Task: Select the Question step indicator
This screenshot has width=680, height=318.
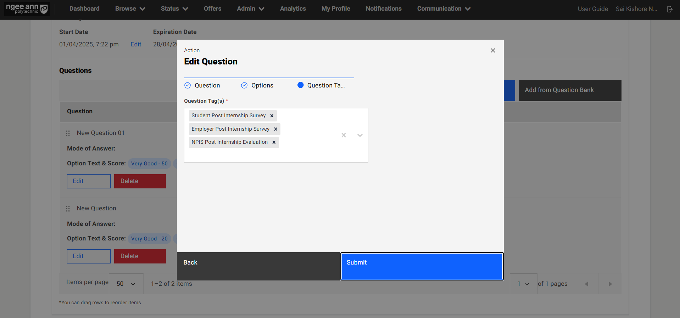Action: tap(202, 85)
